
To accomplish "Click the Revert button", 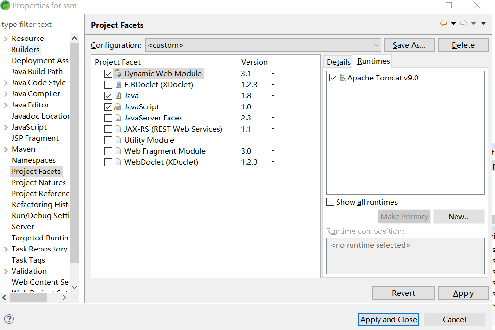I will pyautogui.click(x=404, y=293).
